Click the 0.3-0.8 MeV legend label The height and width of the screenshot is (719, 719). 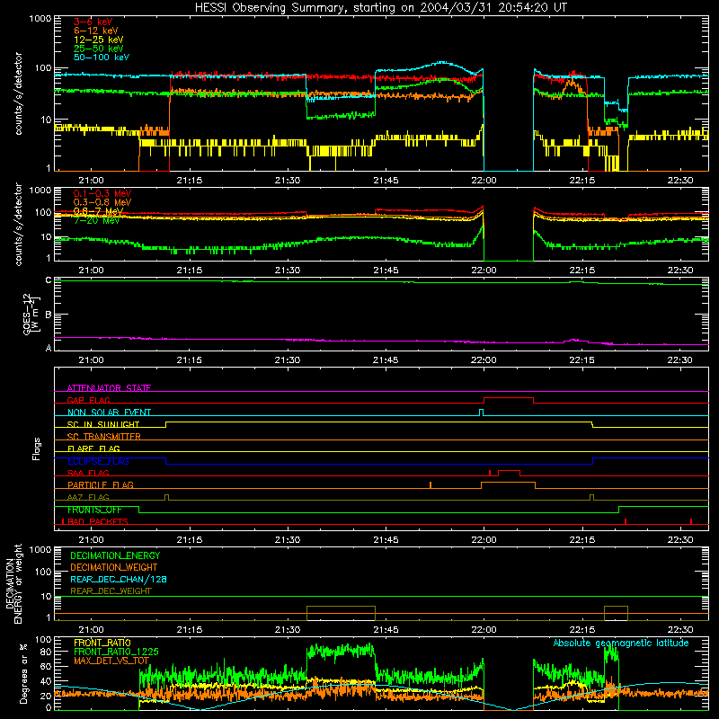pyautogui.click(x=102, y=202)
